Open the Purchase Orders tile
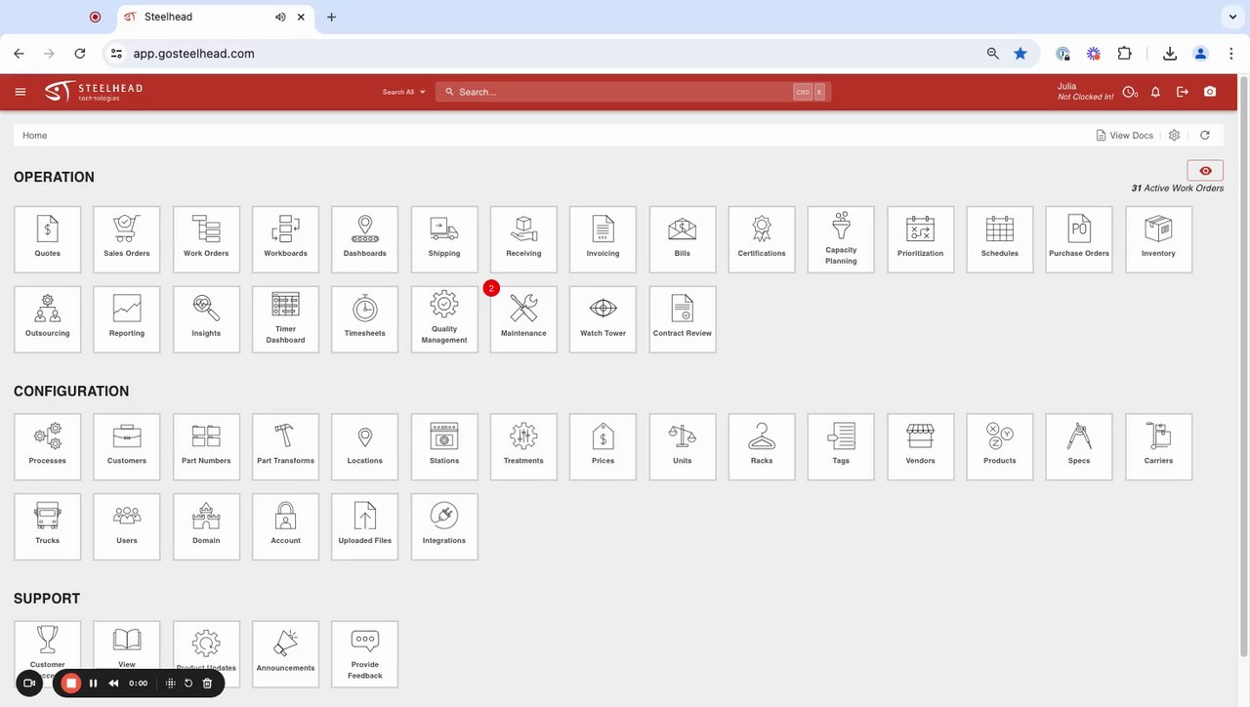This screenshot has height=707, width=1250. point(1079,239)
